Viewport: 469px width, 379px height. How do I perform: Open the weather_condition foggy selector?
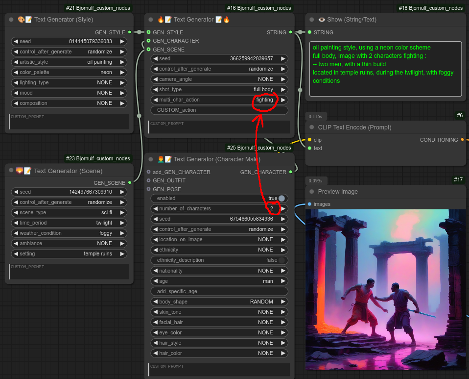pyautogui.click(x=69, y=233)
